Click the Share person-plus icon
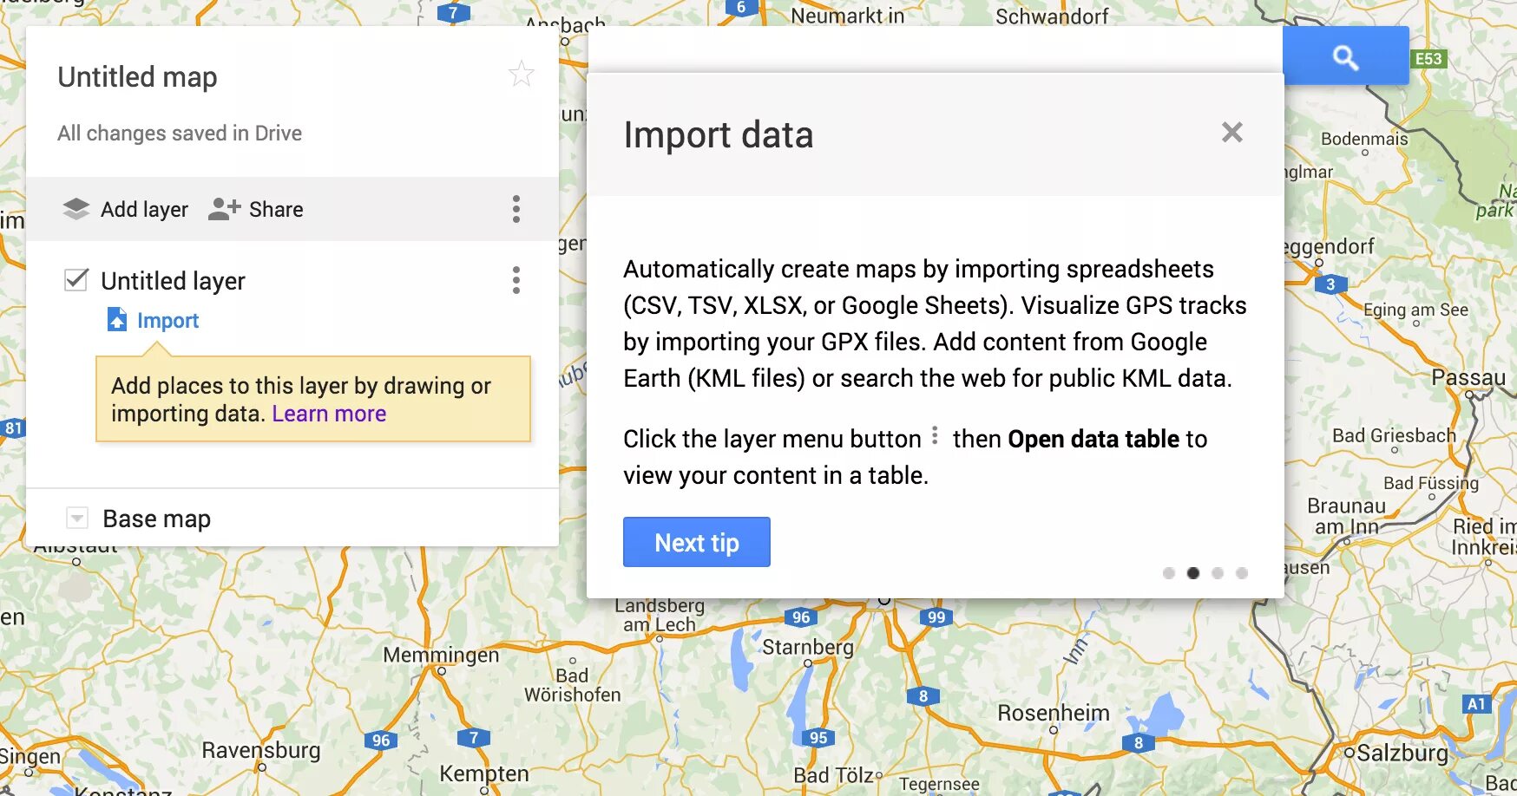The width and height of the screenshot is (1517, 796). tap(224, 209)
